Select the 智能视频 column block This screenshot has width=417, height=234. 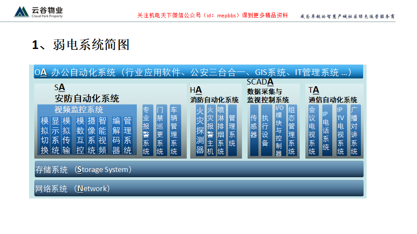click(103, 135)
